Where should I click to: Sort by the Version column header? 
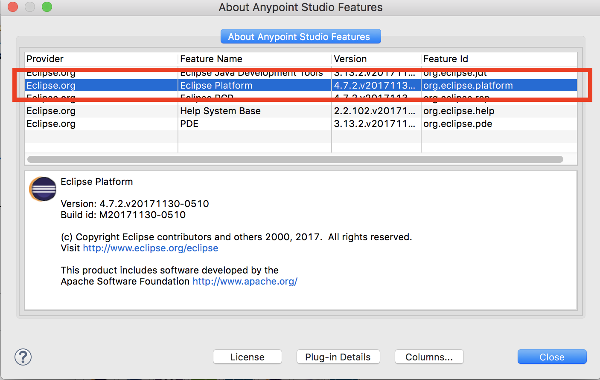click(x=376, y=59)
